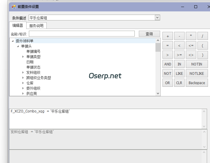Click the plus operator button
Image resolution: width=210 pixels, height=163 pixels.
(x=168, y=36)
